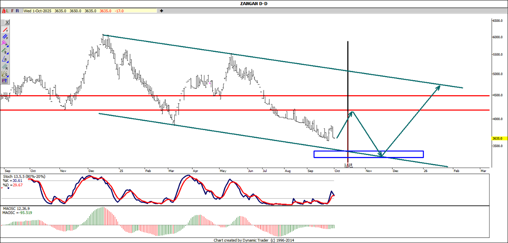Select the Parallel lines (P) tool
The image size is (508, 243).
pos(5,37)
